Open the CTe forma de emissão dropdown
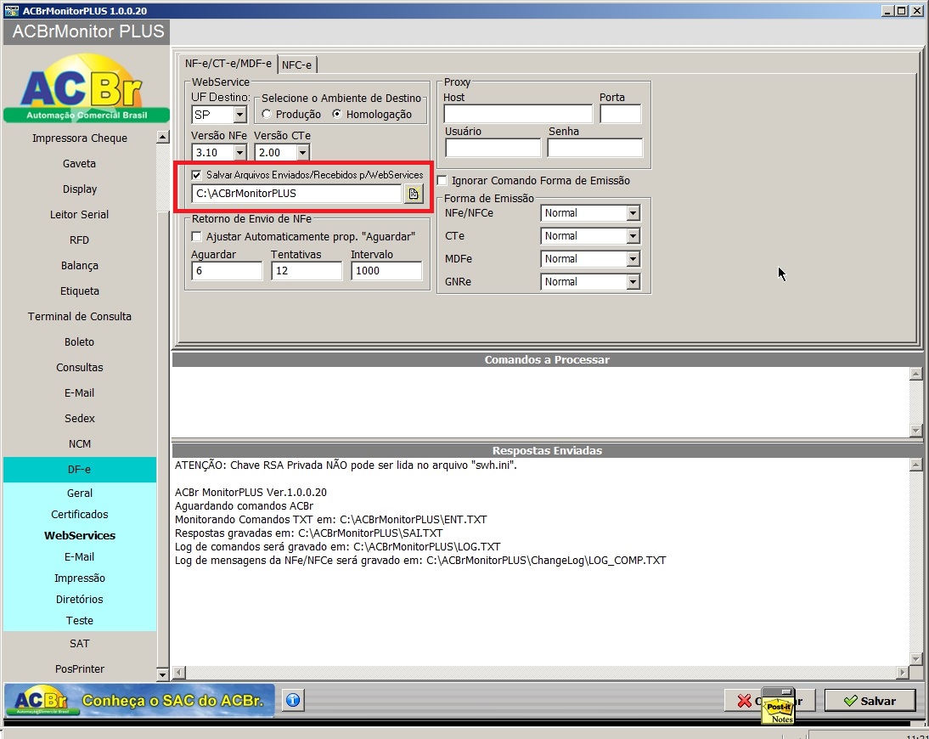 633,236
